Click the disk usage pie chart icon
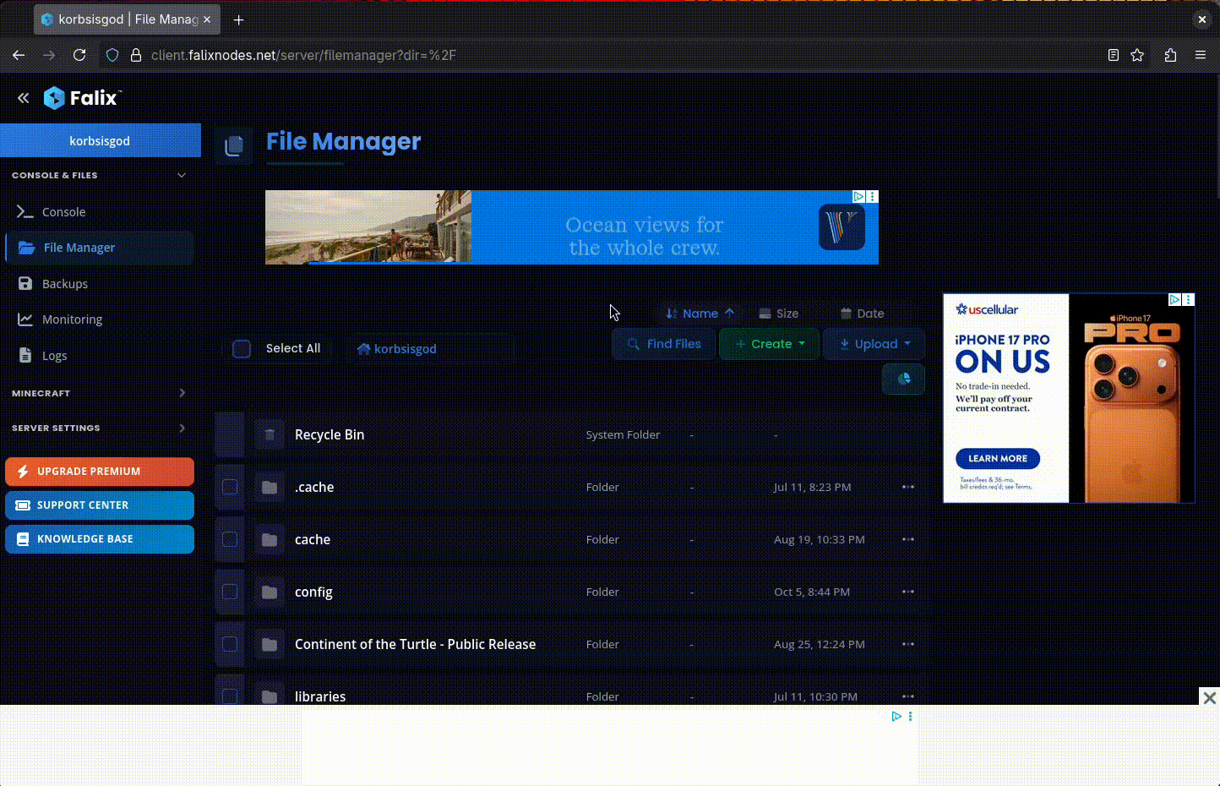1220x786 pixels. pyautogui.click(x=903, y=379)
